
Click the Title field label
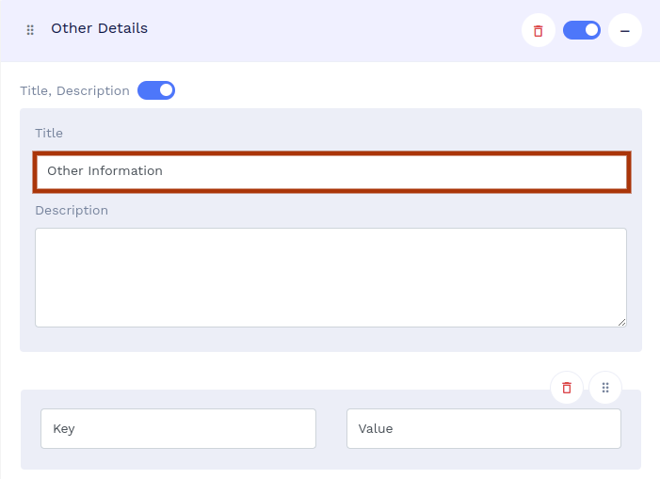pyautogui.click(x=49, y=134)
